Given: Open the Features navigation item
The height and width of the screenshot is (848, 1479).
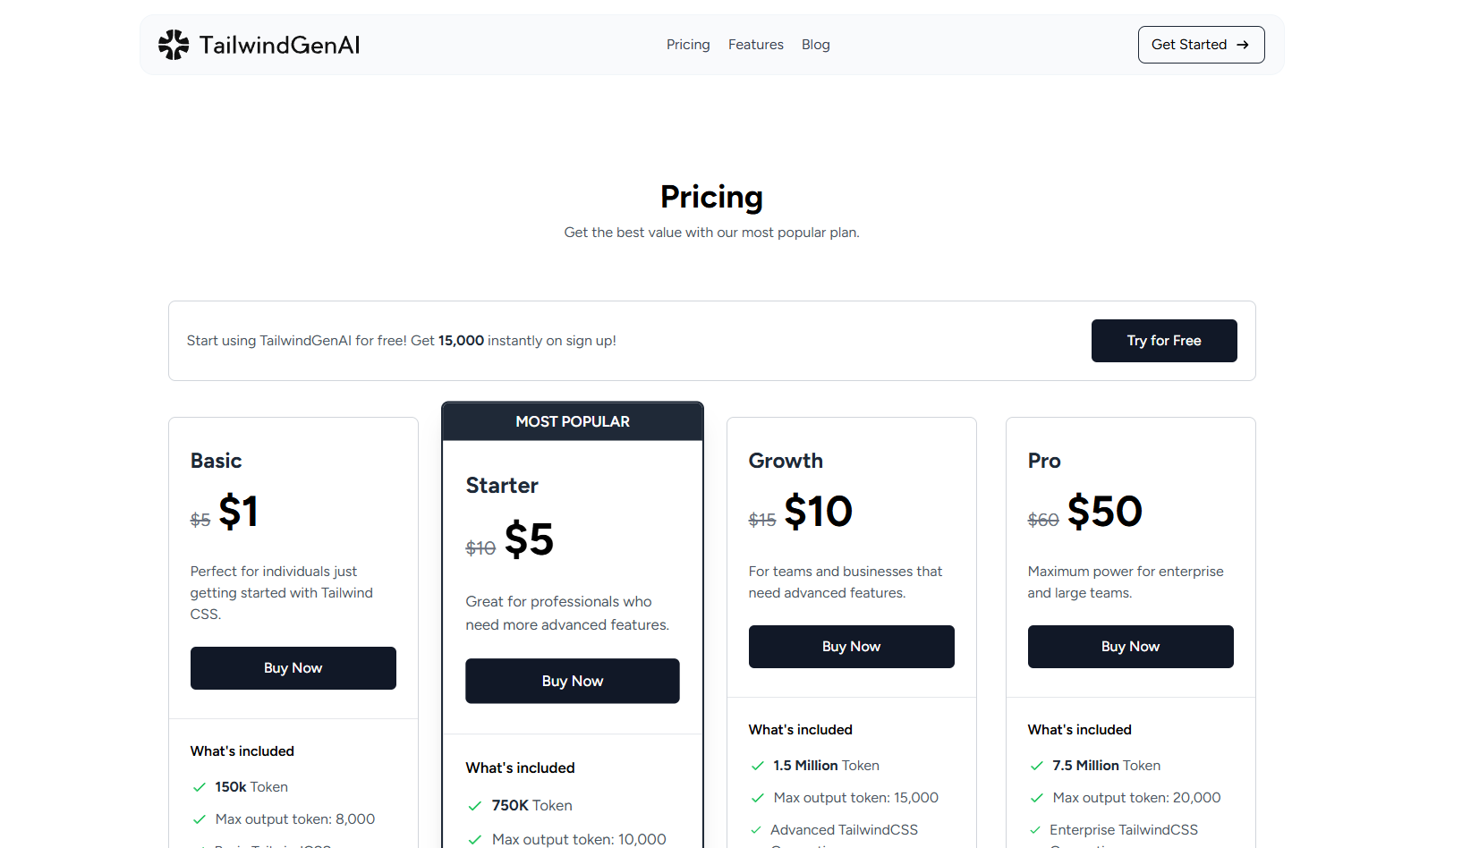Looking at the screenshot, I should point(755,44).
